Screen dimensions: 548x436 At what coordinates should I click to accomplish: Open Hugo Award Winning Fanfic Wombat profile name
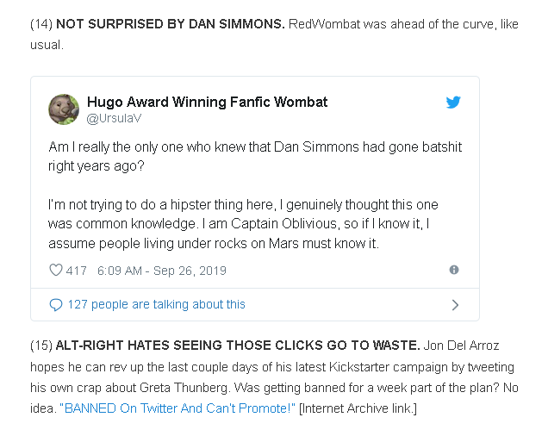[x=207, y=102]
